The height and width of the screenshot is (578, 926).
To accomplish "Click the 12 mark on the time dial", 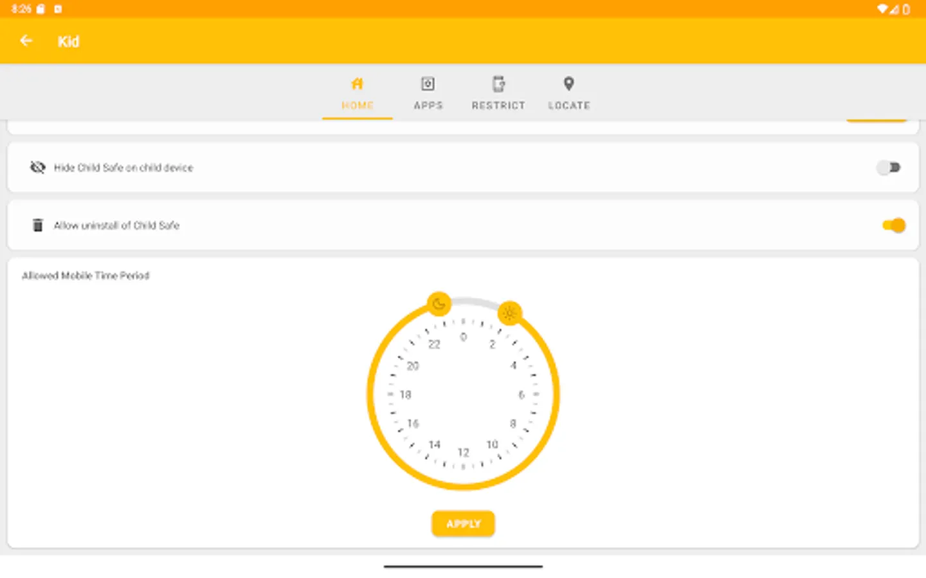I will pos(462,452).
